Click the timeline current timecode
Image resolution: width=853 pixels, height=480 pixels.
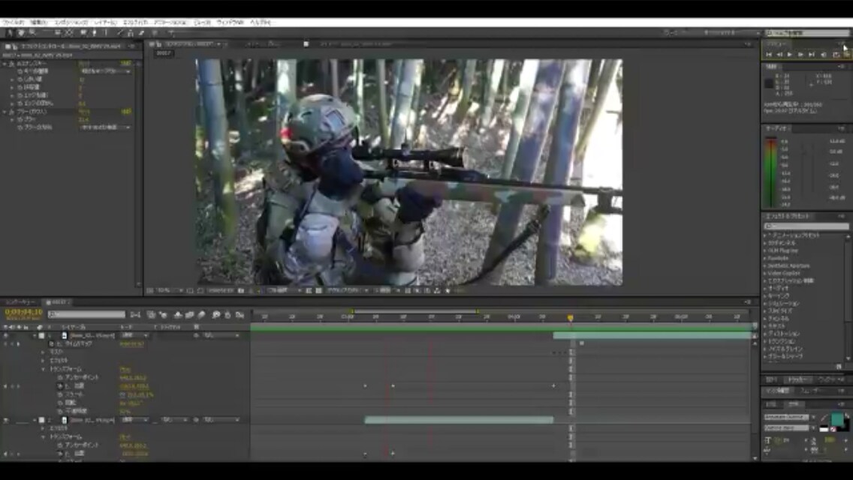click(x=23, y=312)
